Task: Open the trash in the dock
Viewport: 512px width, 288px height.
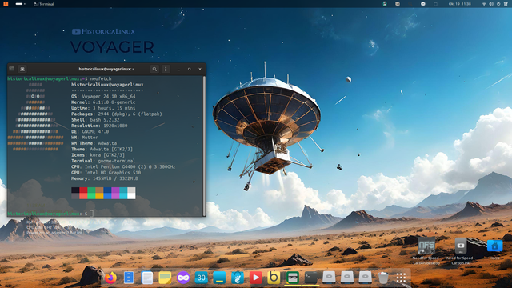Action: [383, 278]
